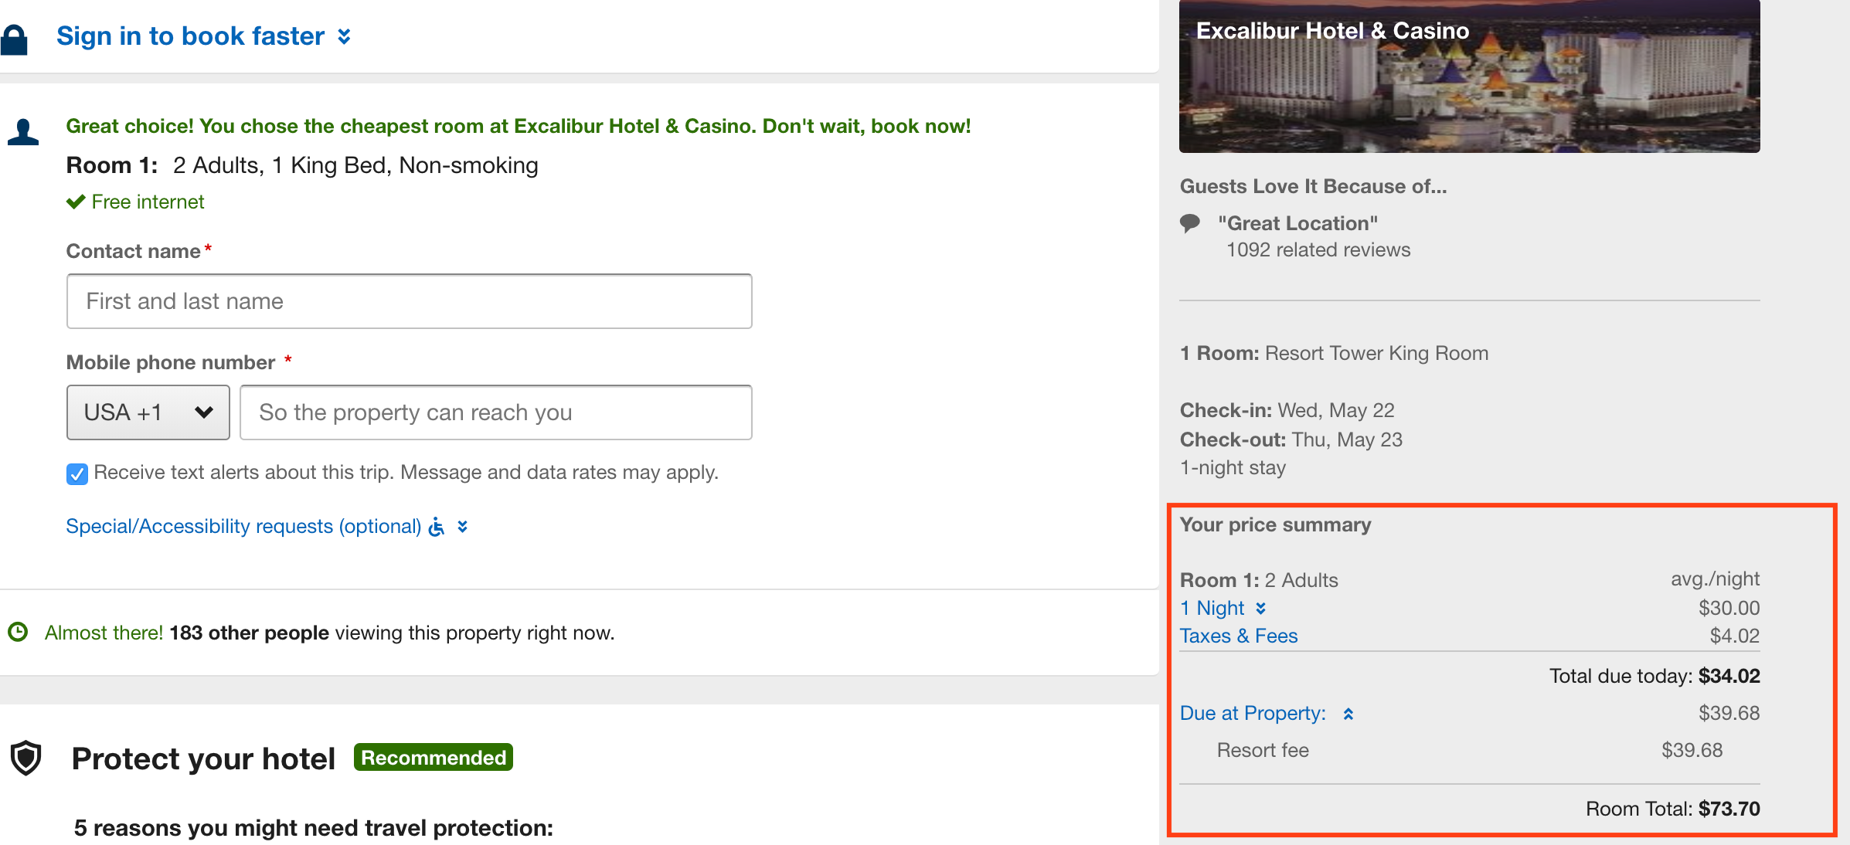Click the green Free internet checkmark

[76, 202]
